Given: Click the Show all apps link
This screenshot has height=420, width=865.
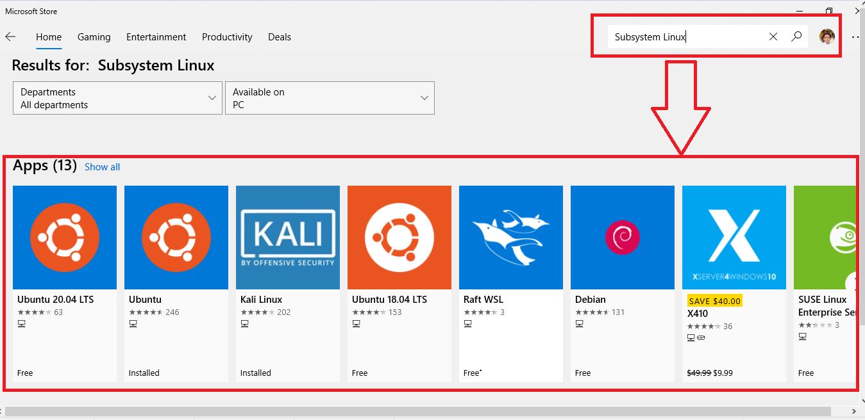Looking at the screenshot, I should pyautogui.click(x=102, y=167).
